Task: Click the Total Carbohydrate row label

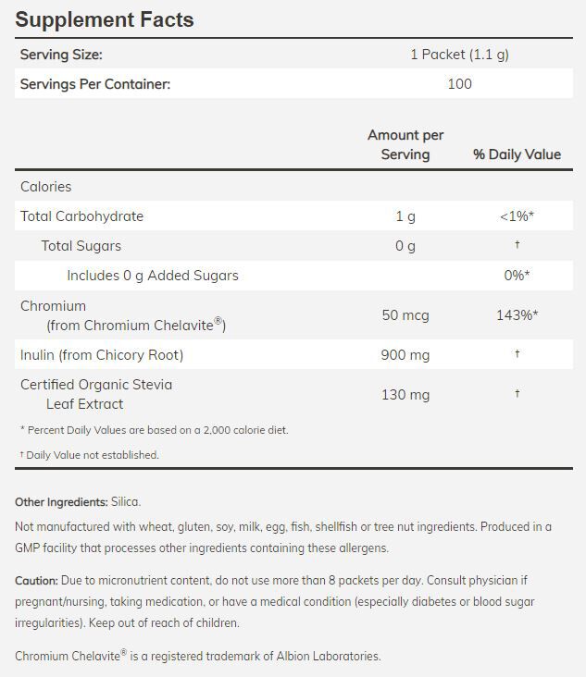Action: click(x=81, y=216)
